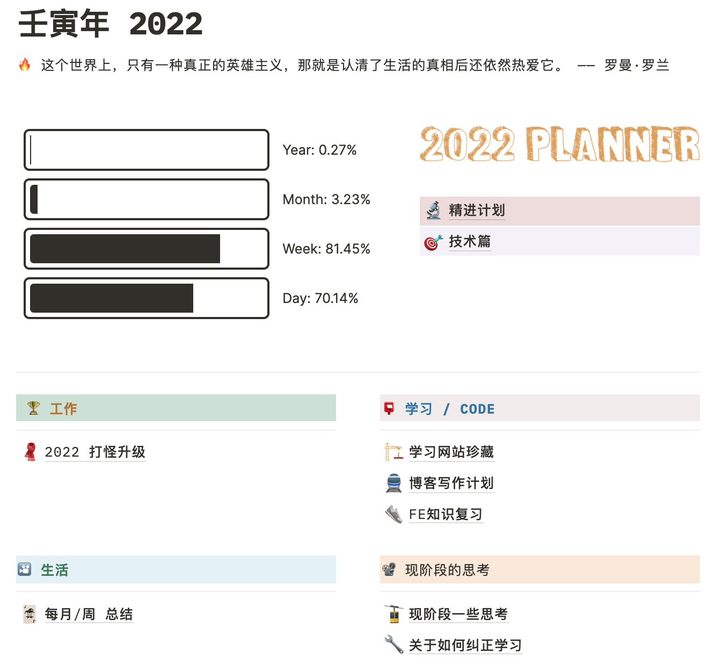This screenshot has width=715, height=664.
Task: Click the red scarf icon beside 2022 打怪升级
Action: [31, 452]
